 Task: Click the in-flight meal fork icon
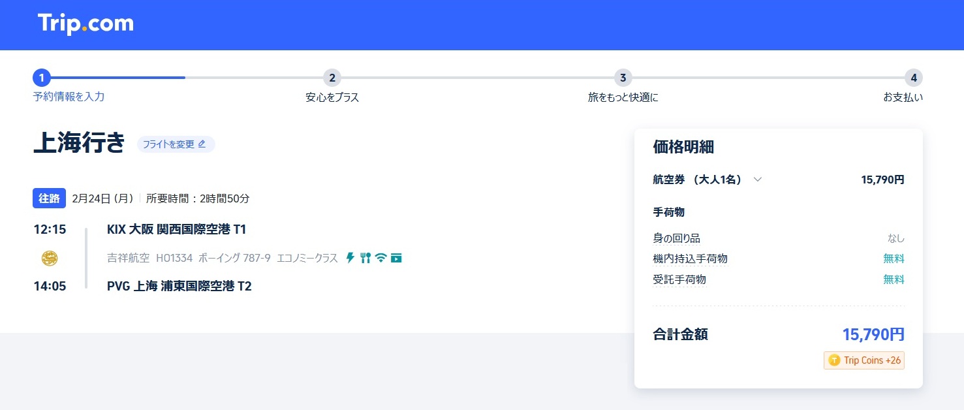pyautogui.click(x=365, y=258)
